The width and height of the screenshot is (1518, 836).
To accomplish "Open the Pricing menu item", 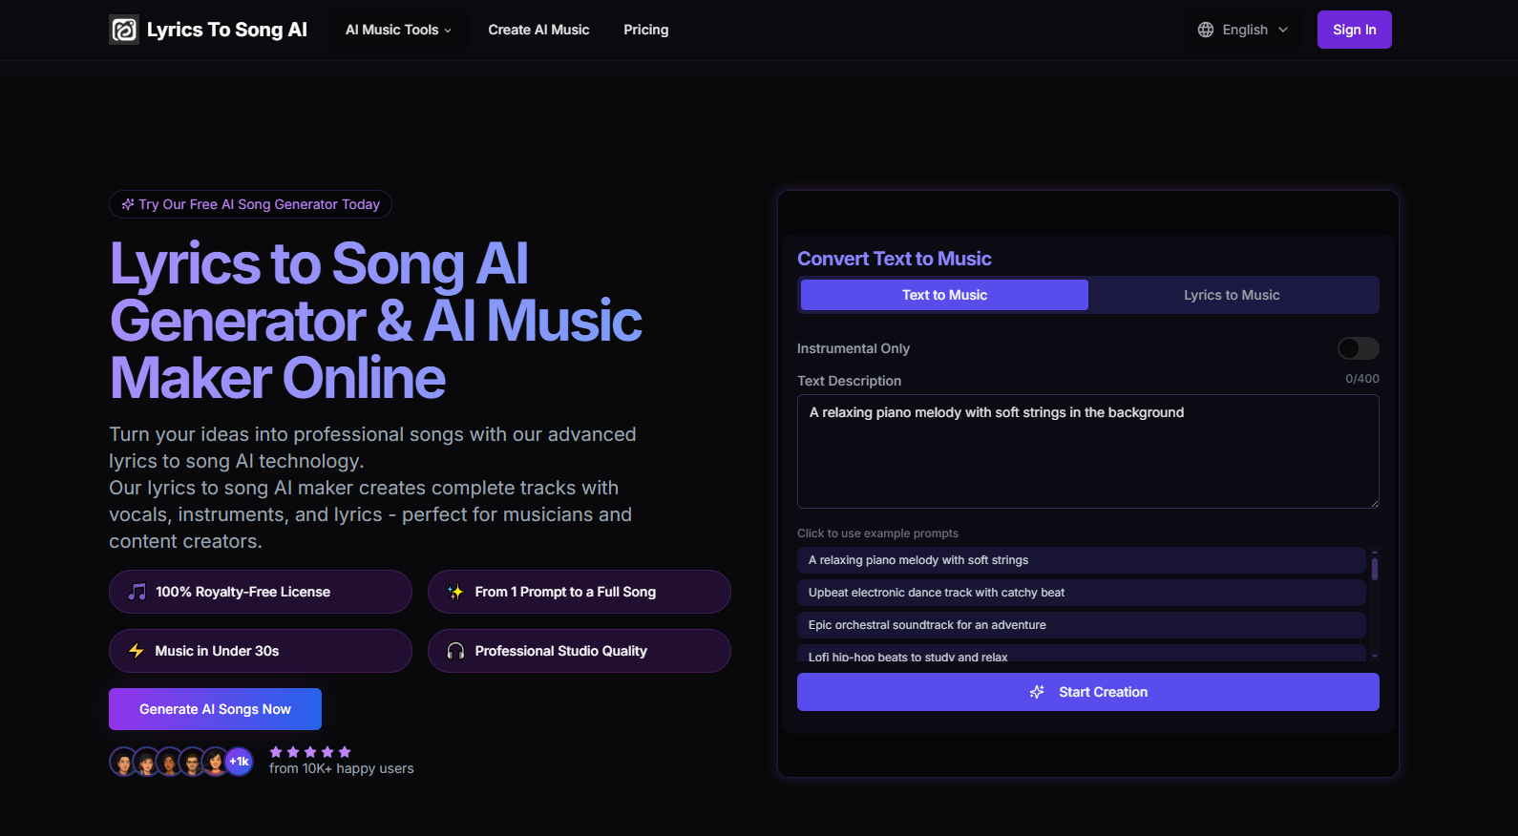I will (646, 30).
